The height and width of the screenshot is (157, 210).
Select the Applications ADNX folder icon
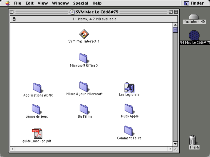click(37, 88)
